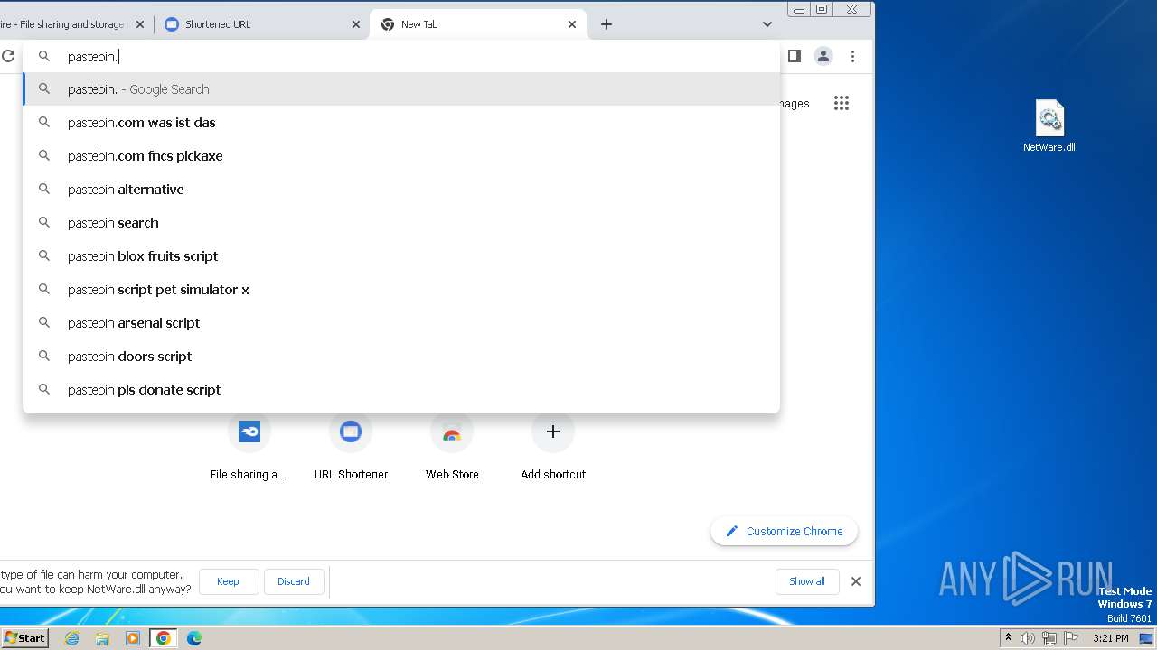This screenshot has width=1157, height=650.
Task: Close the Shortened URL tab
Action: 356,24
